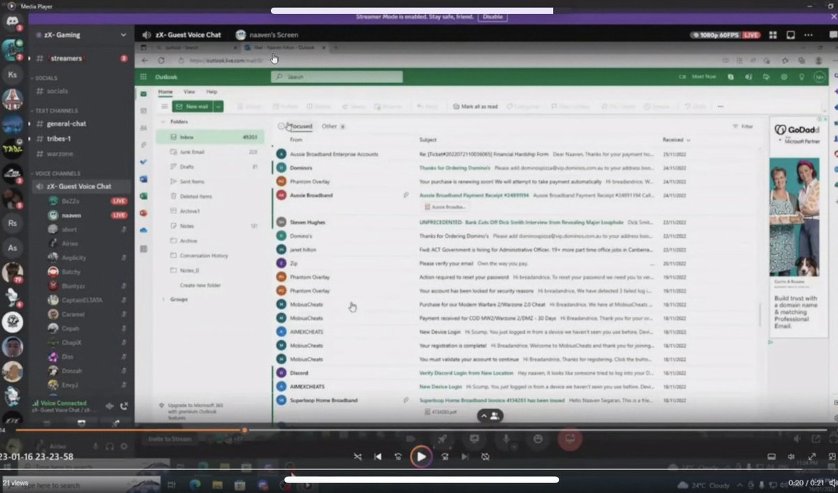Viewport: 838px width, 493px height.
Task: Open the general-chat channel
Action: [67, 123]
